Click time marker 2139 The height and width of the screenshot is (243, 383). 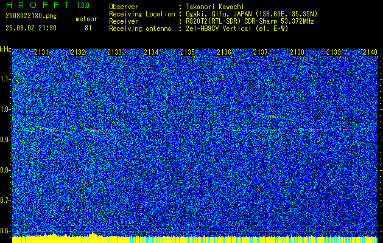coord(334,52)
